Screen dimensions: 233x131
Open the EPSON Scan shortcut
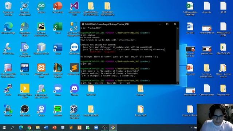click(x=8, y=49)
